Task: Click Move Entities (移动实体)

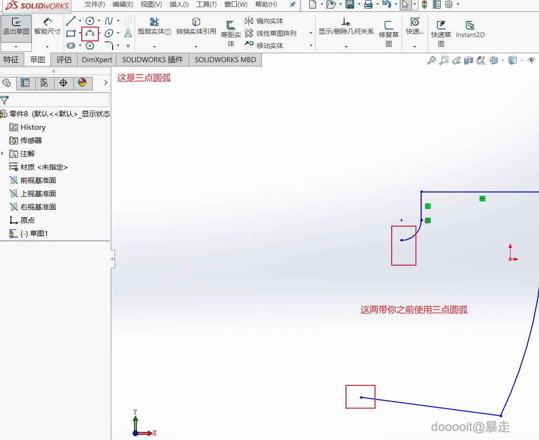Action: 264,45
